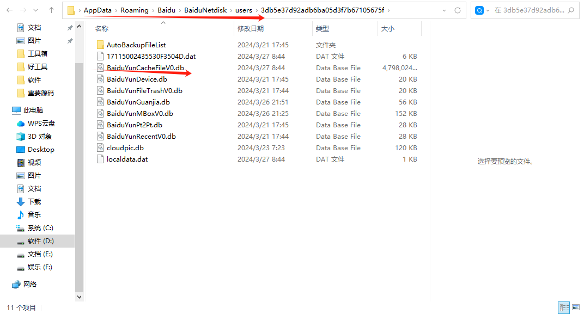Sort files by the 修改日期 column

pyautogui.click(x=251, y=29)
